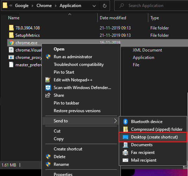Choose Pin to taskbar
This screenshot has height=176, width=188.
pos(66,103)
